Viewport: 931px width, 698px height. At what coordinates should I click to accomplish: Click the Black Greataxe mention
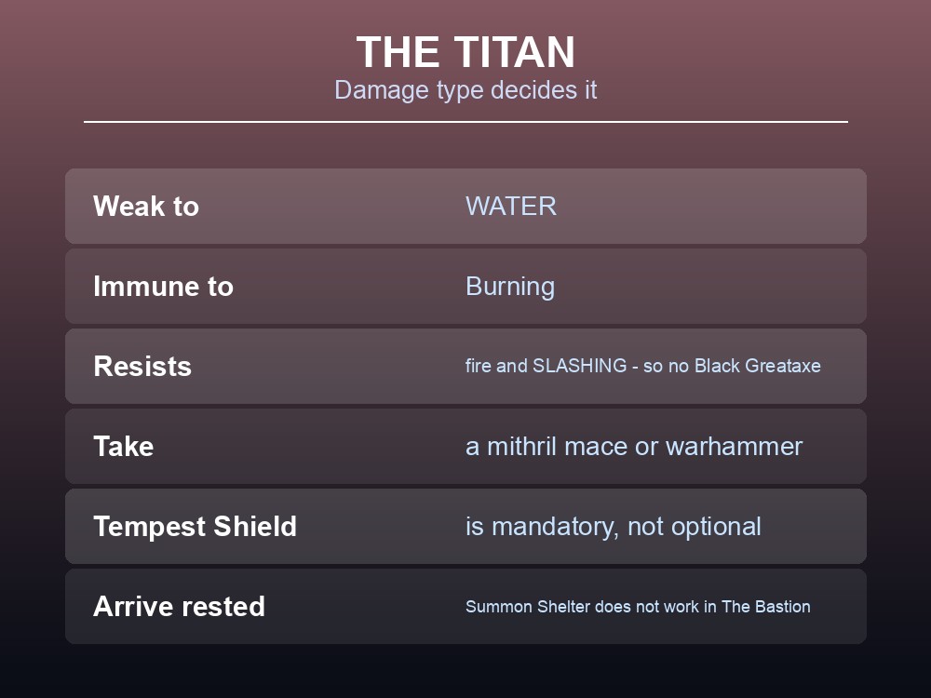[x=758, y=366]
